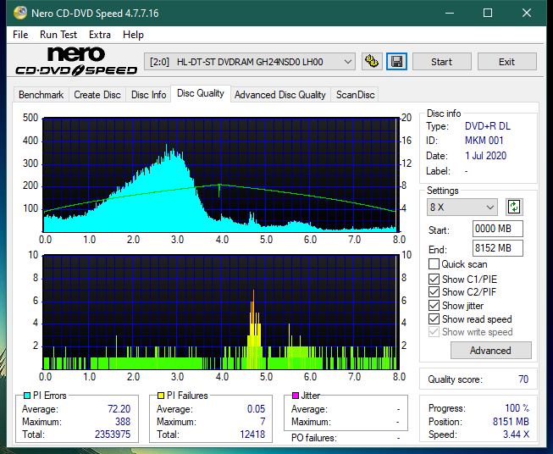Click the yellow PI Failures legend swatch
Image resolution: width=553 pixels, height=454 pixels.
coord(161,396)
